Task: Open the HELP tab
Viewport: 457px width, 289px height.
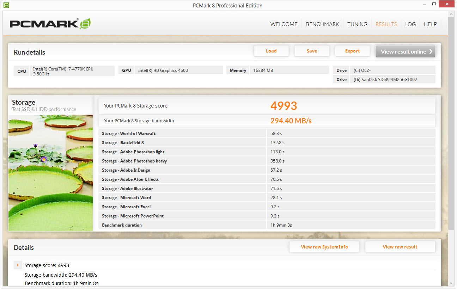Action: 430,24
